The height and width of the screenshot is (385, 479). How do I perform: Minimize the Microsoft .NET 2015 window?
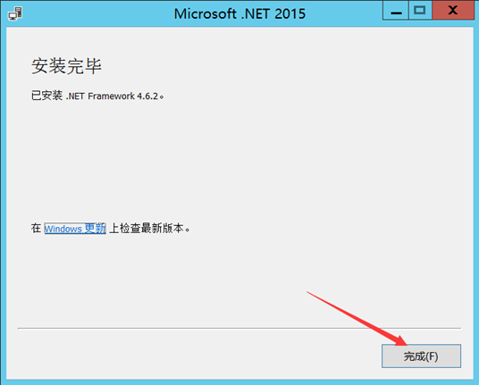click(x=396, y=11)
